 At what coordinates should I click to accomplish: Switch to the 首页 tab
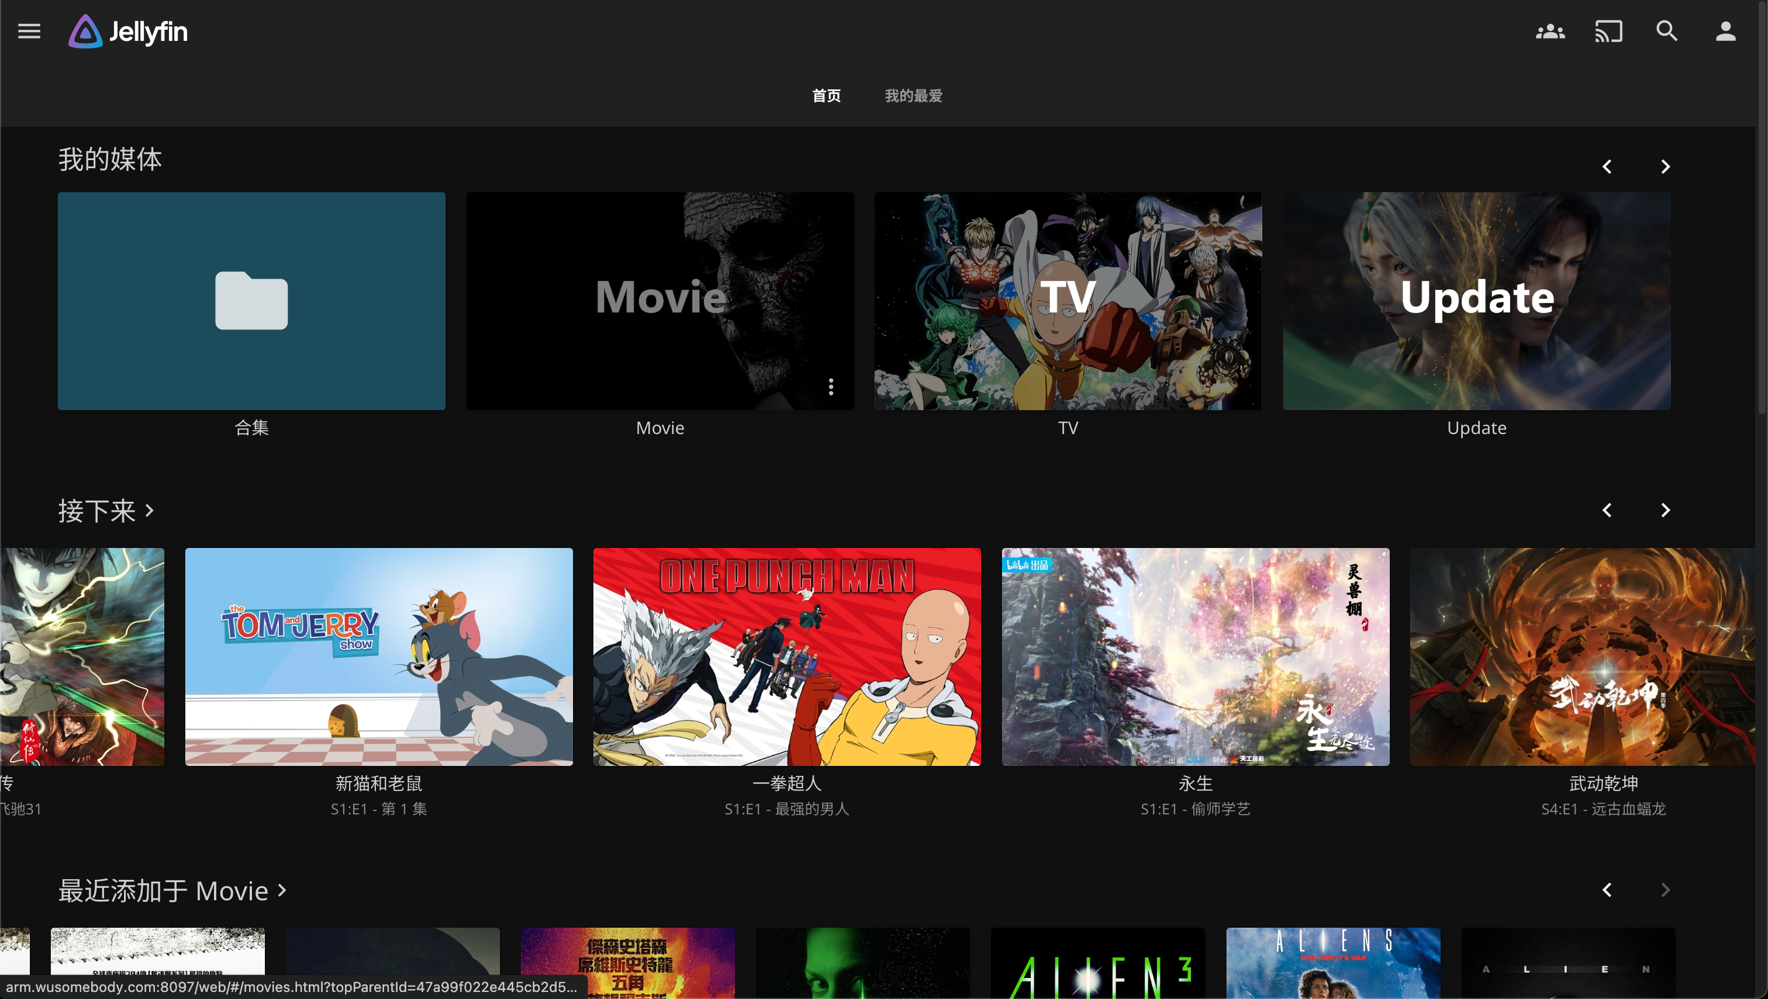[x=827, y=96]
